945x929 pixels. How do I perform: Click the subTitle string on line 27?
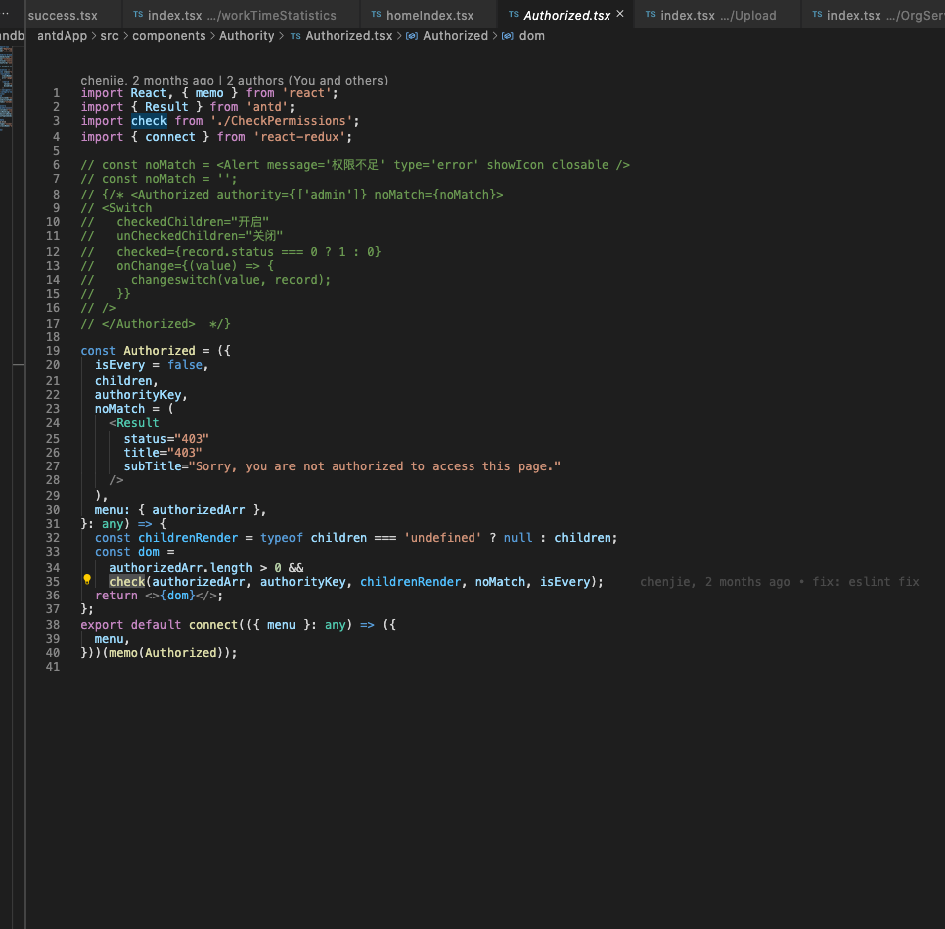[x=374, y=466]
